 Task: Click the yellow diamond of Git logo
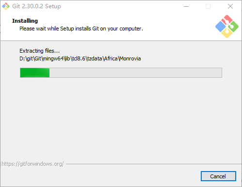(227, 33)
